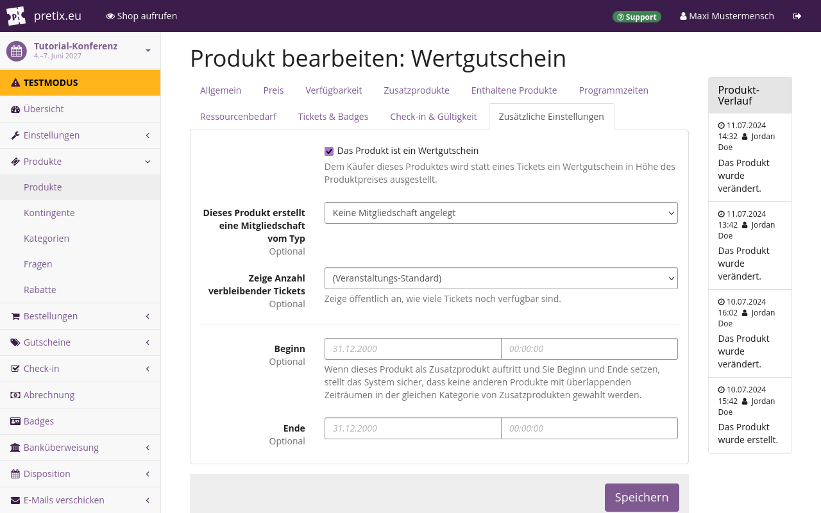
Task: Click the ID card icon beside Badges
Action: coord(15,421)
